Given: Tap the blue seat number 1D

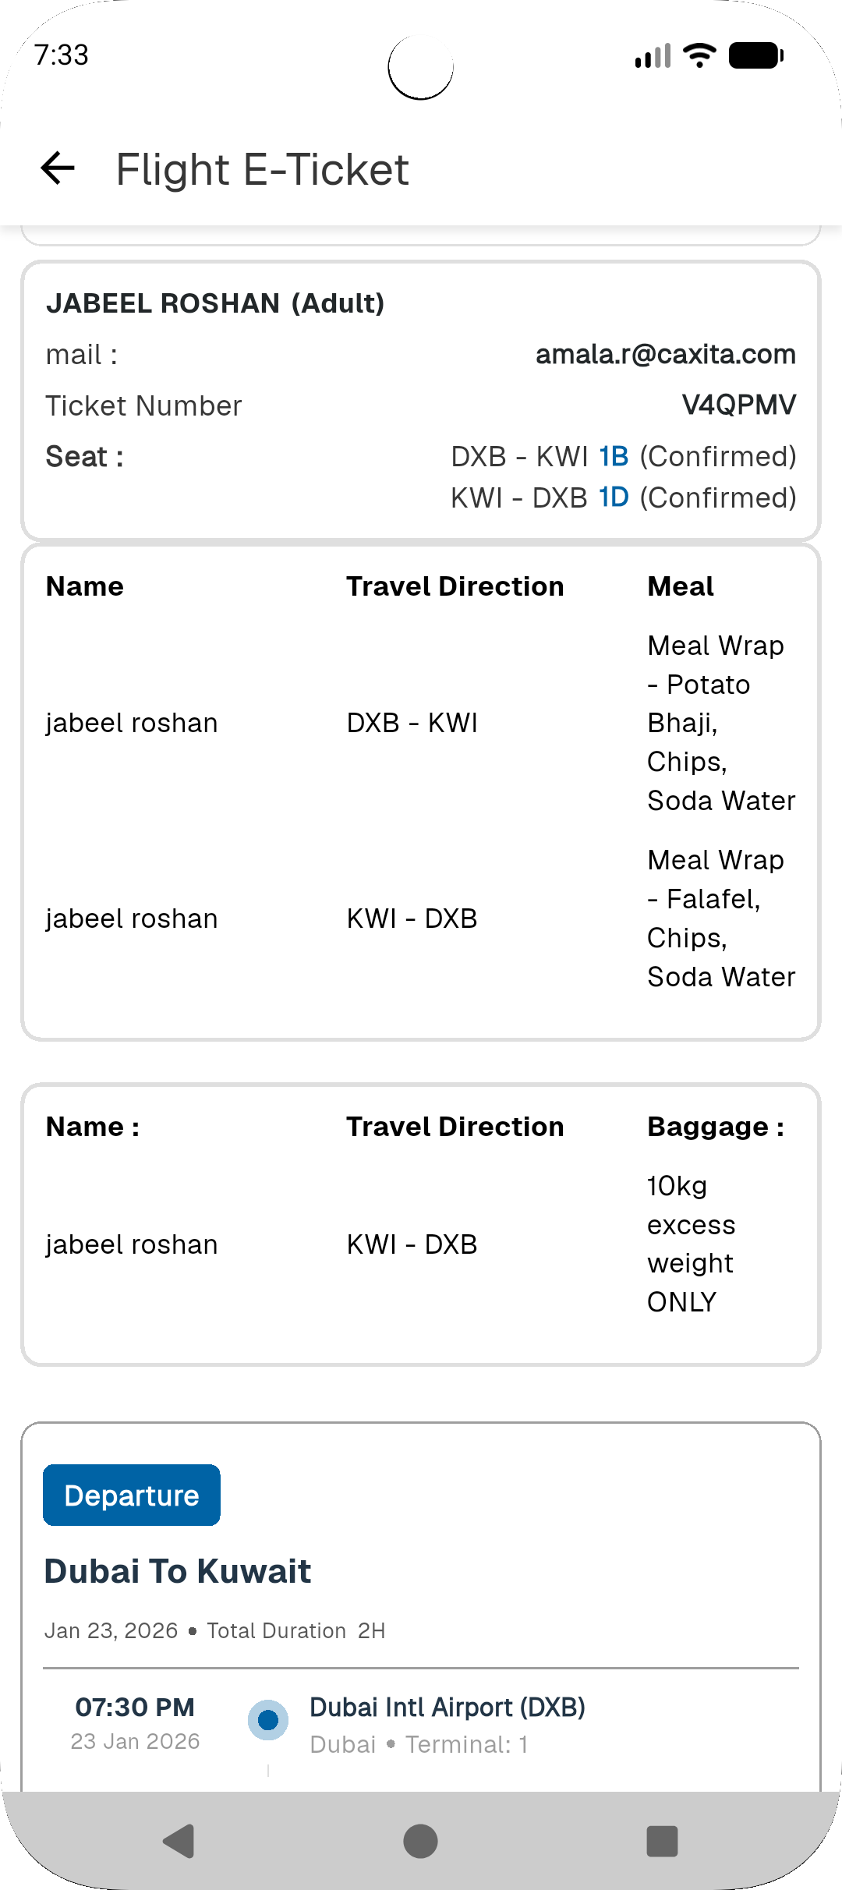Looking at the screenshot, I should click(x=614, y=497).
